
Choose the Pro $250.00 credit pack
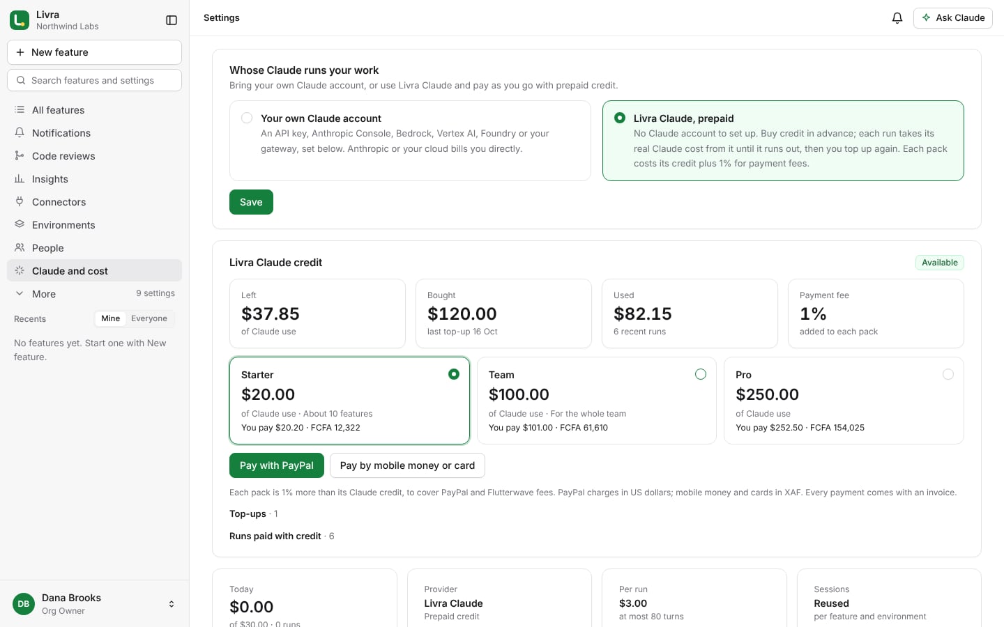point(844,401)
